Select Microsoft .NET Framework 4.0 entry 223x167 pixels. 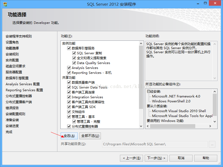click(x=176, y=96)
